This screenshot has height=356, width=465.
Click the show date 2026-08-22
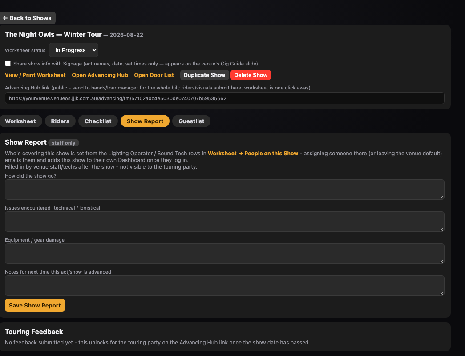click(126, 35)
